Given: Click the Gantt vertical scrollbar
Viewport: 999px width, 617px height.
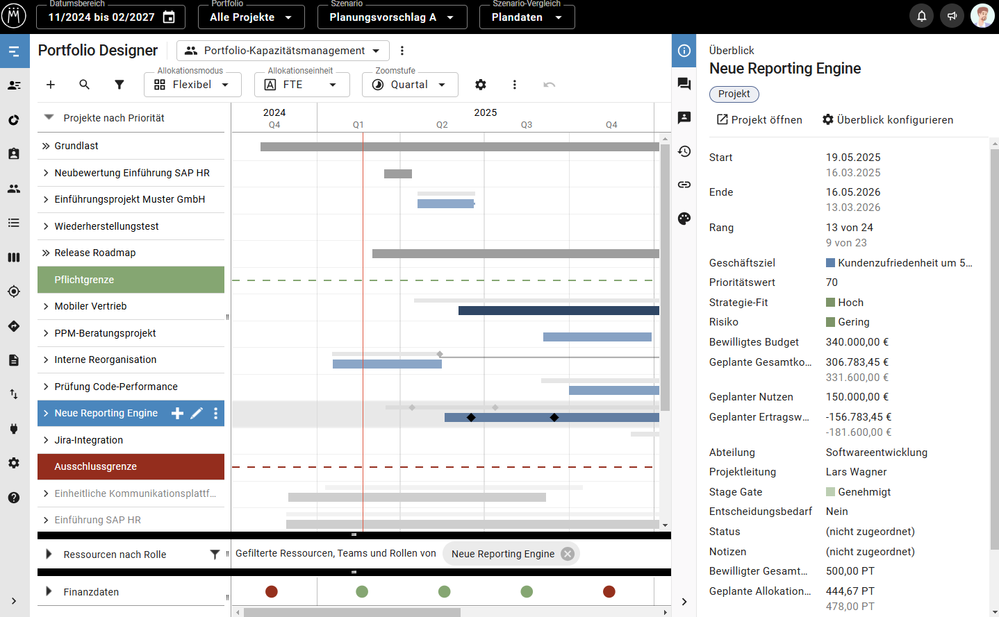Looking at the screenshot, I should (x=665, y=277).
